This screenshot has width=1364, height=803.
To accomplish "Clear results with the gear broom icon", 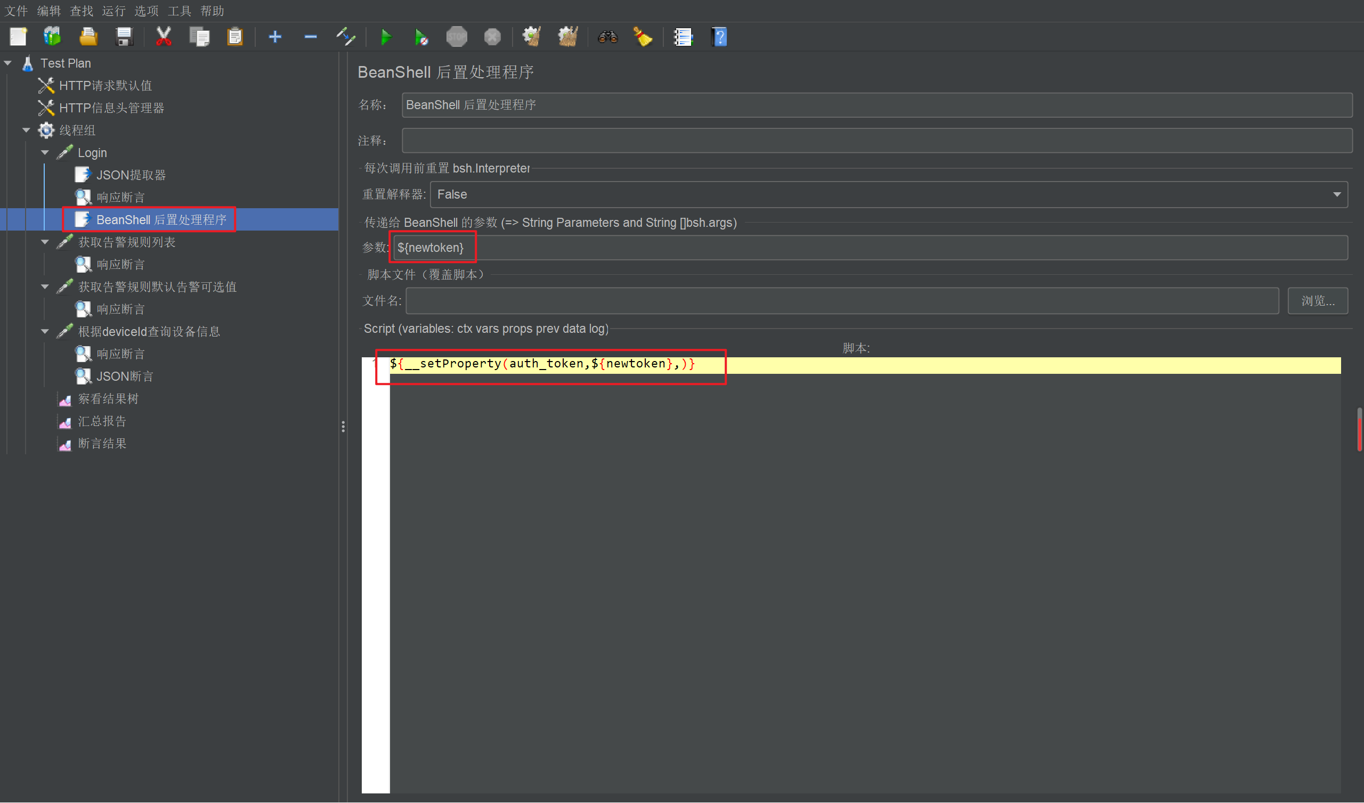I will (x=532, y=37).
